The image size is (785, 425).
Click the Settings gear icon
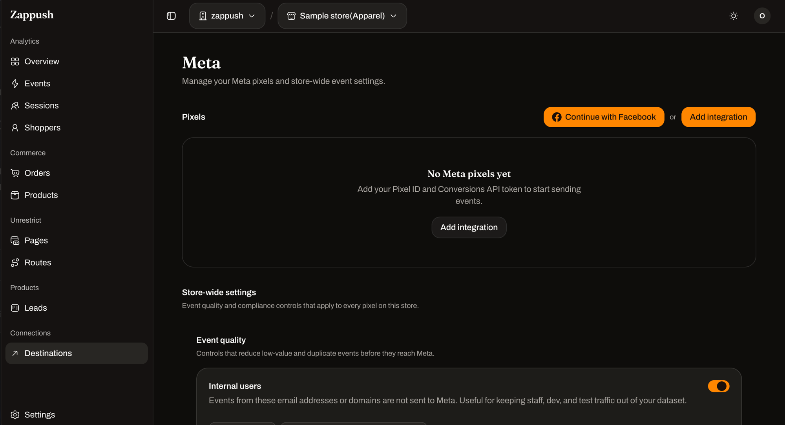pyautogui.click(x=15, y=415)
